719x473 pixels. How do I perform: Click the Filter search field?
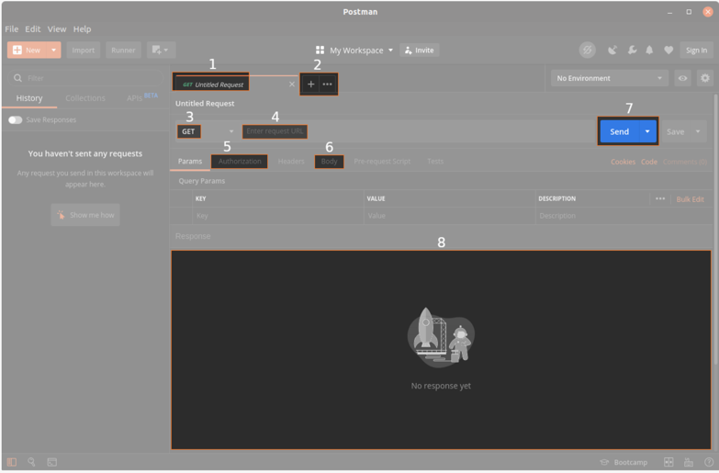(x=85, y=78)
